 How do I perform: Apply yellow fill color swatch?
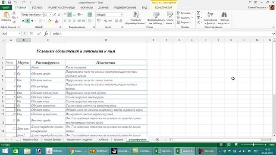click(x=50, y=21)
